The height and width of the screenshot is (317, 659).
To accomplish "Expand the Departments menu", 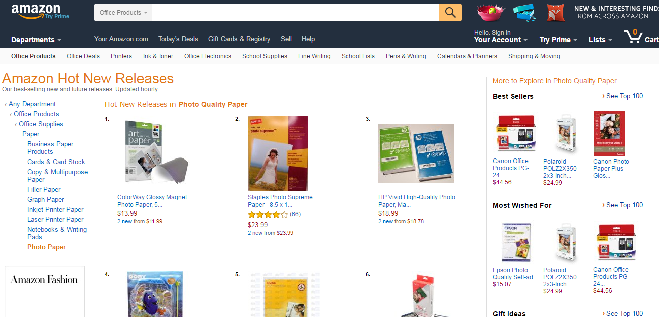I will click(x=36, y=40).
